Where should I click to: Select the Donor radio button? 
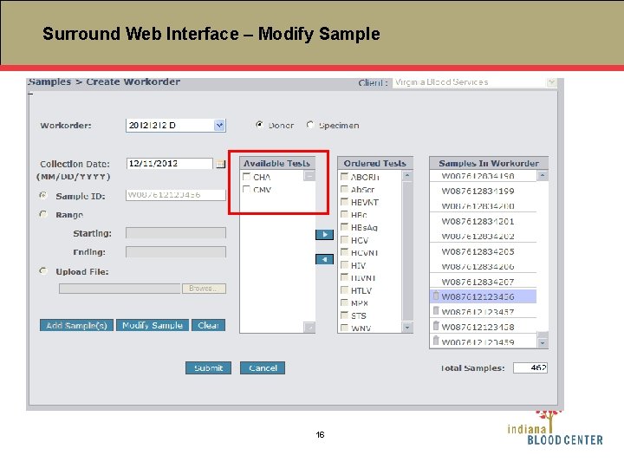(259, 125)
